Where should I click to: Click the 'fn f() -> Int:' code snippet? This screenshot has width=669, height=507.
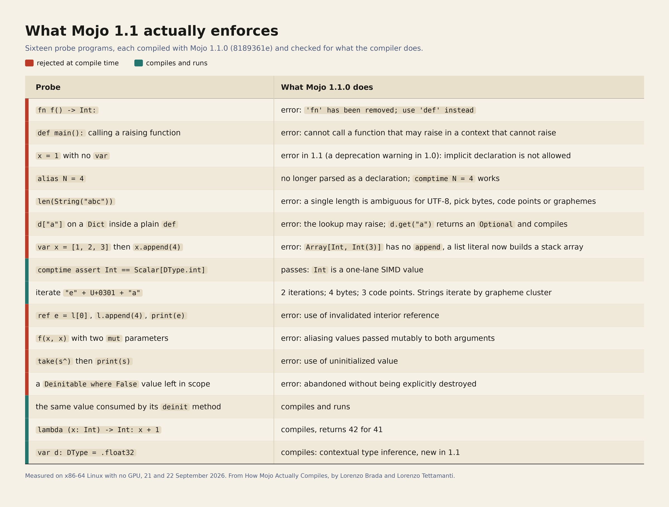pyautogui.click(x=67, y=110)
